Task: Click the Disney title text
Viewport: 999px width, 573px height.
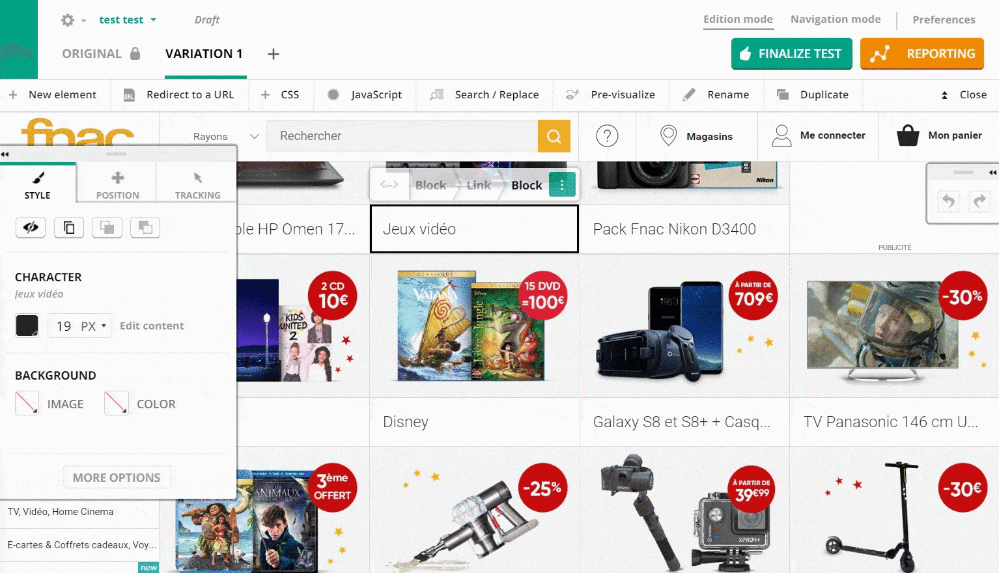Action: pyautogui.click(x=406, y=422)
